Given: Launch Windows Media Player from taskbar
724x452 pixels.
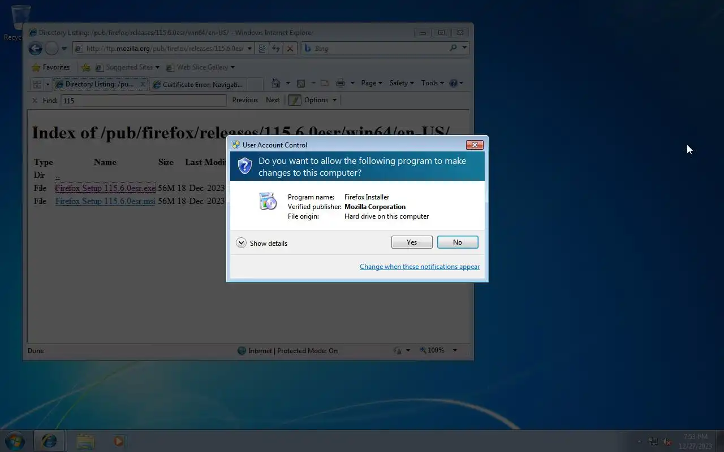Looking at the screenshot, I should click(x=119, y=441).
